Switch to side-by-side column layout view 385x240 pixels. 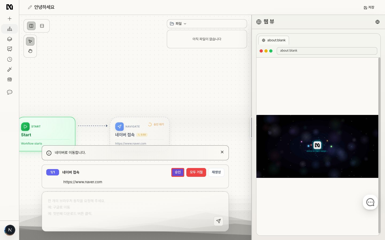31,26
